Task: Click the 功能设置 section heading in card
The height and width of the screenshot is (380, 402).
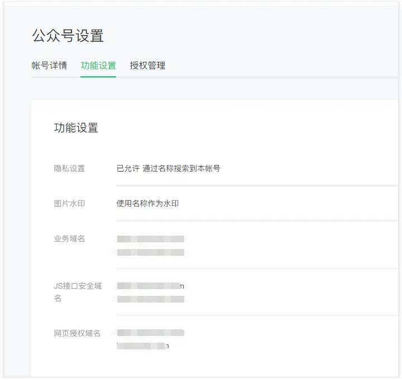Action: pos(76,128)
